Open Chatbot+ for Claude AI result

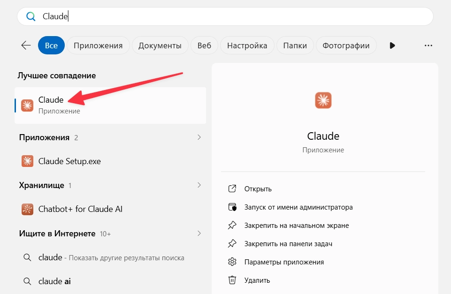pyautogui.click(x=110, y=209)
